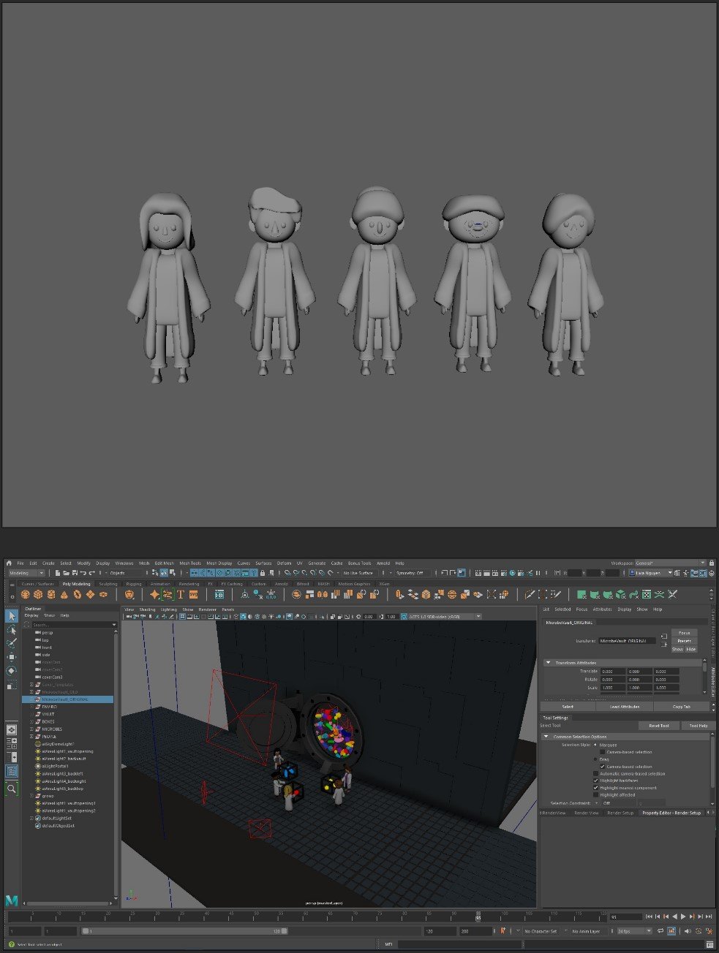Toggle Automatic camera-based selection checkbox
Screen dimensions: 719x953
pos(595,773)
